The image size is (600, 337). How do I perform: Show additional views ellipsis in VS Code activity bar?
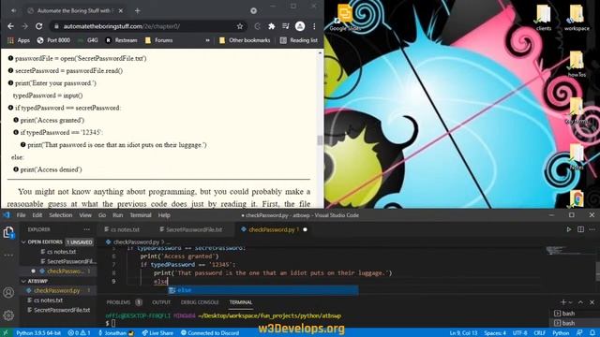click(8, 255)
